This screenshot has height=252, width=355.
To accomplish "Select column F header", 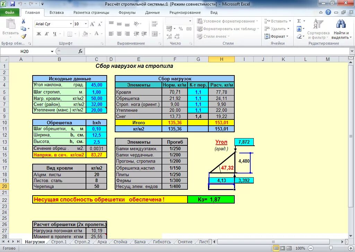I will [175, 59].
